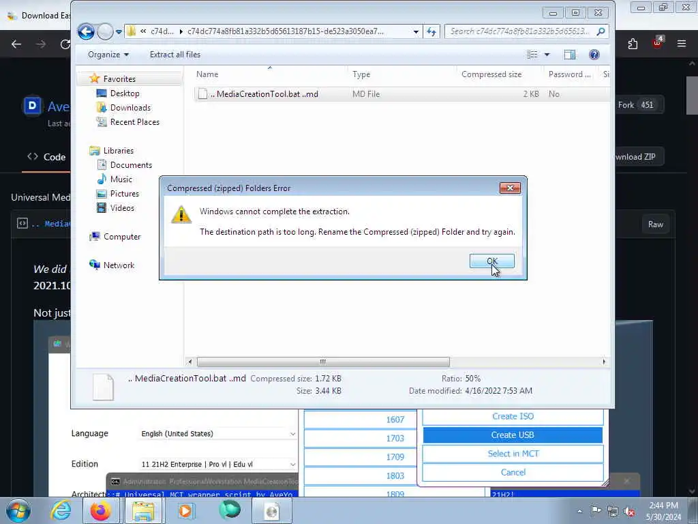The height and width of the screenshot is (524, 698).
Task: Switch to Firefox on the taskbar
Action: [101, 510]
